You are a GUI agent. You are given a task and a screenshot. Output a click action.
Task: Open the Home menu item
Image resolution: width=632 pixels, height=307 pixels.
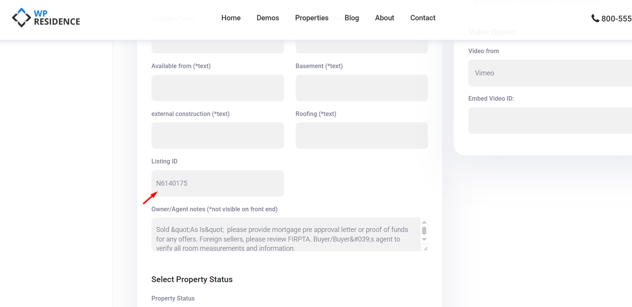tap(231, 18)
